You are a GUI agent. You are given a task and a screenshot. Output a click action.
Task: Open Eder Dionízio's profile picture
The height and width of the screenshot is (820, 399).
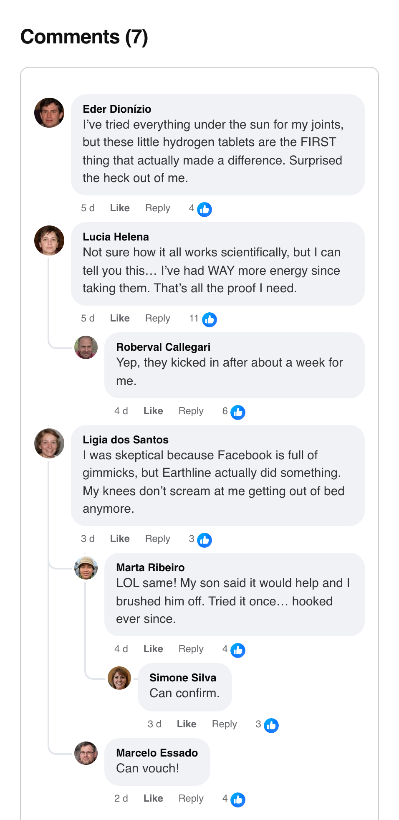(x=49, y=113)
